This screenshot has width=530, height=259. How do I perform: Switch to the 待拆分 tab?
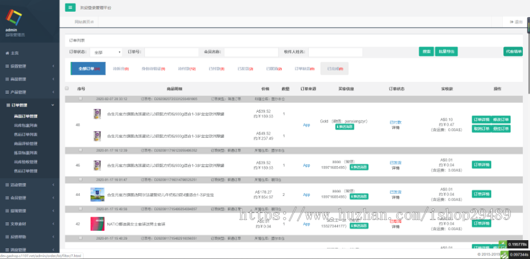coord(121,68)
